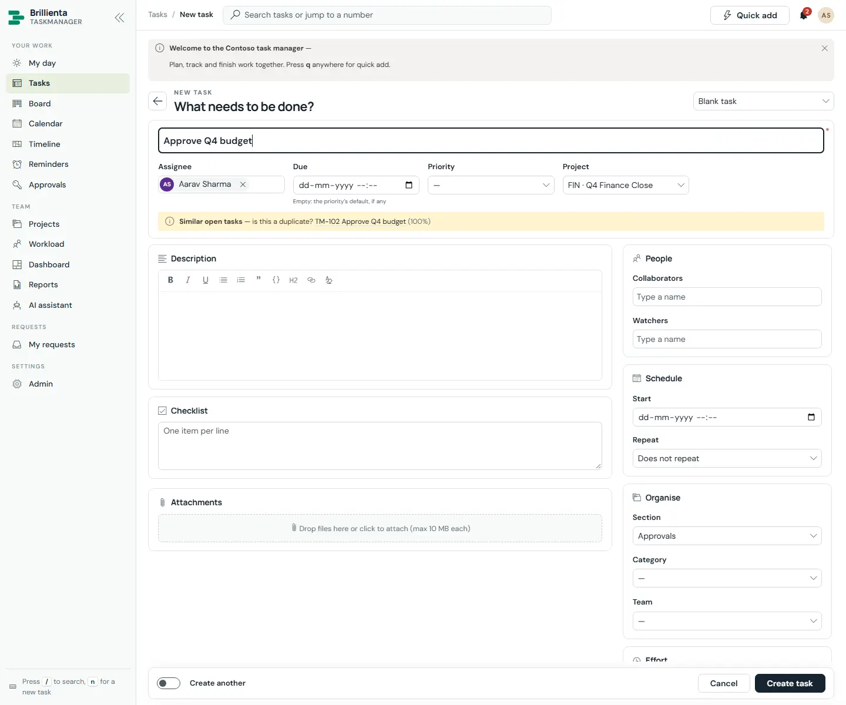The image size is (846, 705).
Task: Remove Aarav Sharma as assignee
Action: [243, 184]
